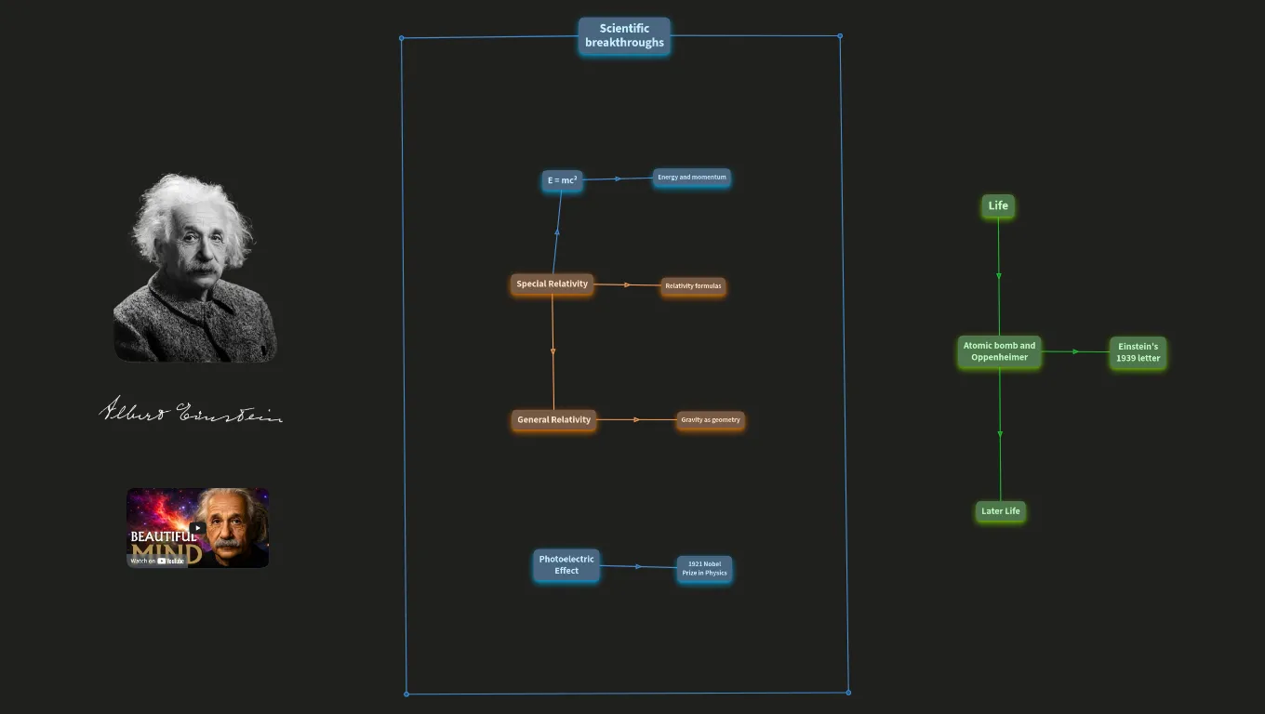
Task: Select the Relativity formulas node
Action: (x=693, y=286)
